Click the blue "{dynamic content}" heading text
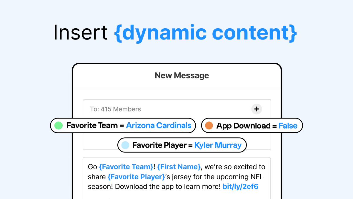The width and height of the screenshot is (353, 199). [x=205, y=33]
